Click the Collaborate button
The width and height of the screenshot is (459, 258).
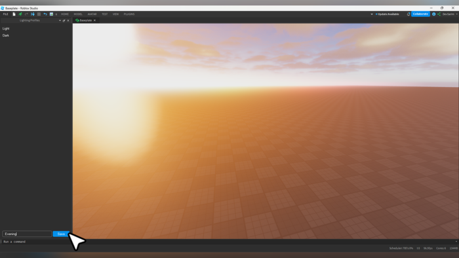[x=420, y=14]
